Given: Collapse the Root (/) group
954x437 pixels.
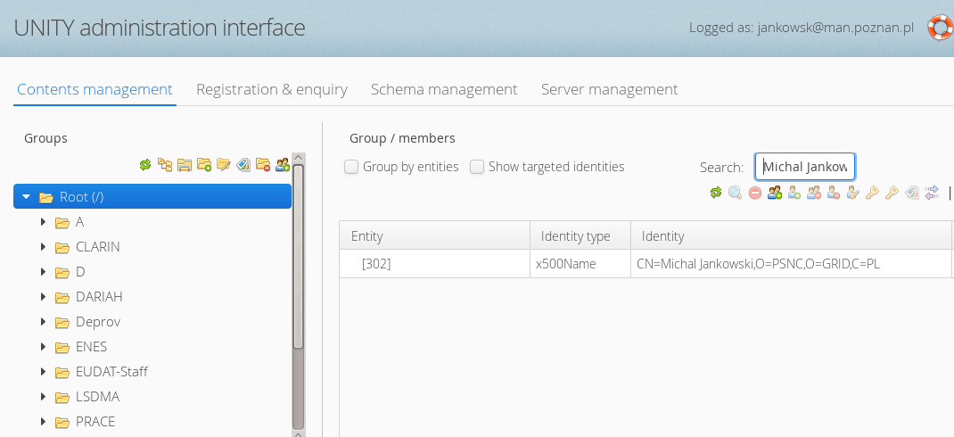Looking at the screenshot, I should click(x=27, y=196).
